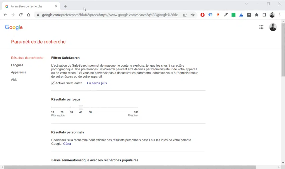Click the blue card extension icon

(x=210, y=15)
